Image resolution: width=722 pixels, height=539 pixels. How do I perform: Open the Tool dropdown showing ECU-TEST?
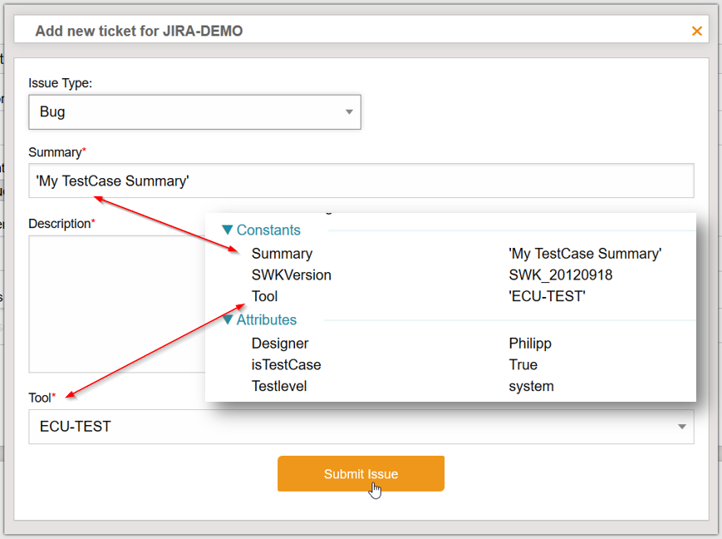point(361,427)
